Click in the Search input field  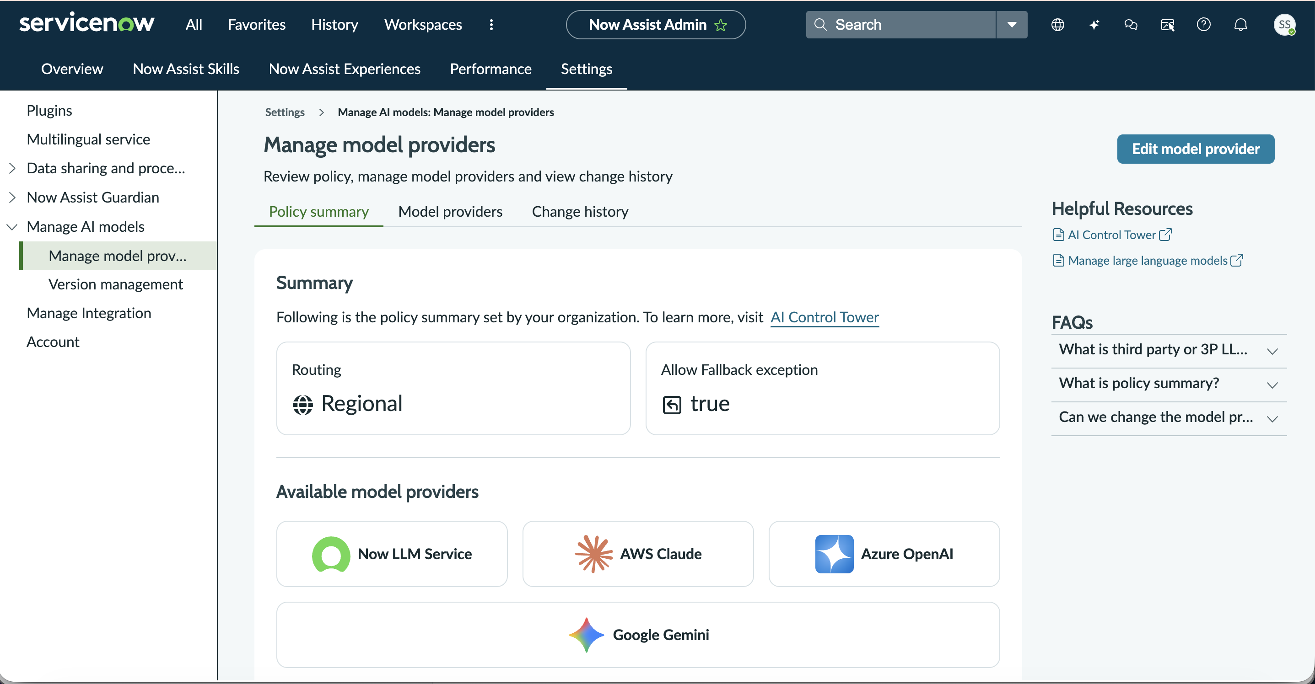pyautogui.click(x=901, y=25)
